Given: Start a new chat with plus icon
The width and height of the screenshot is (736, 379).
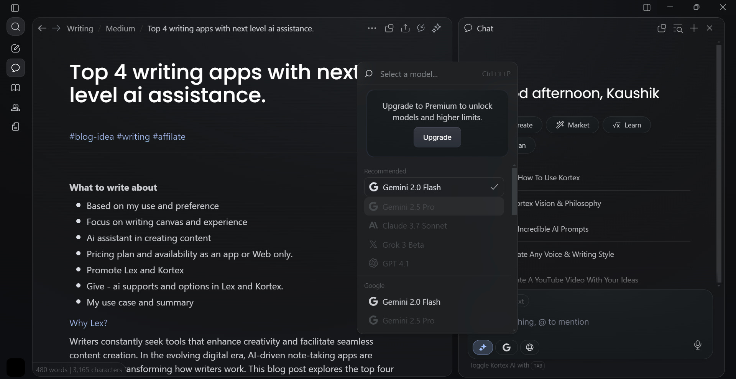Looking at the screenshot, I should pos(694,28).
